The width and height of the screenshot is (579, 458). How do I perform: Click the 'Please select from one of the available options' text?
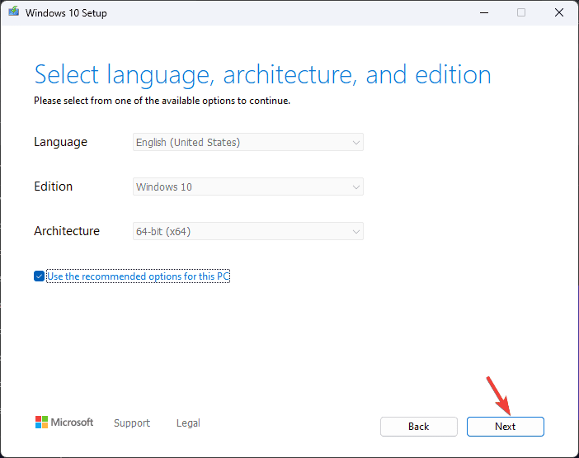coord(162,101)
